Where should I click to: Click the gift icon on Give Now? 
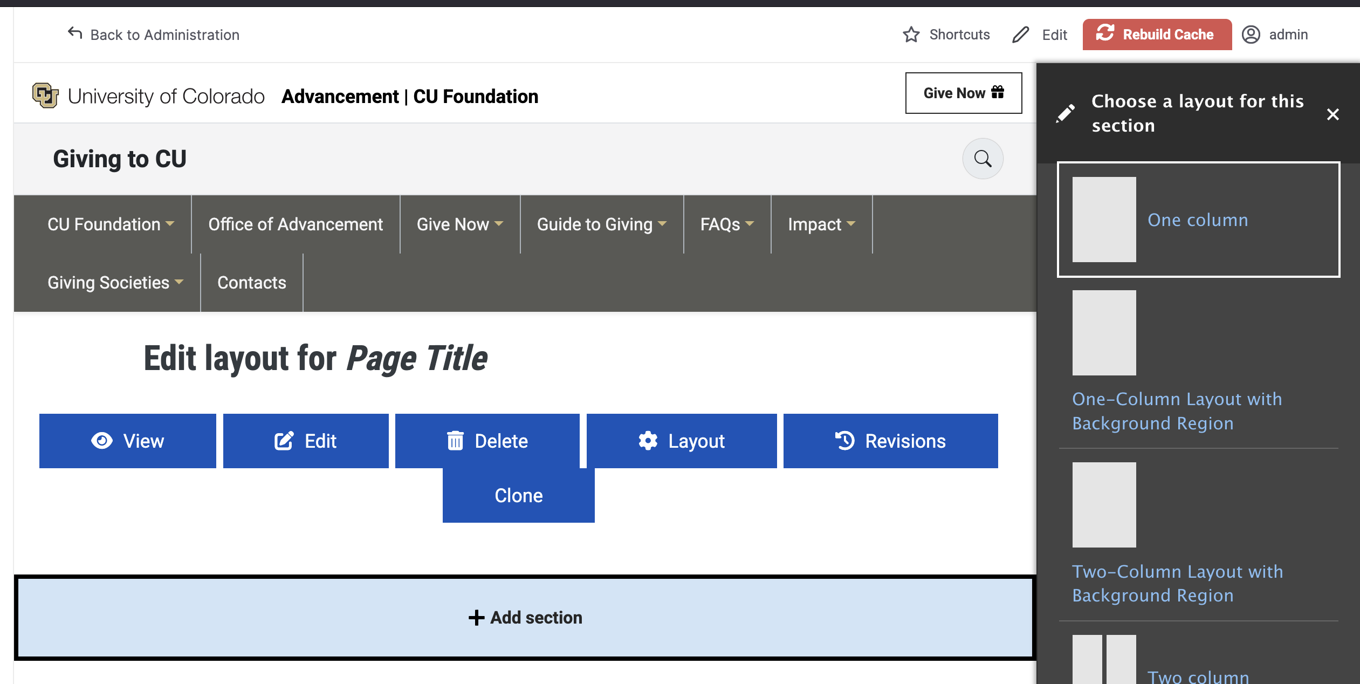(x=998, y=92)
